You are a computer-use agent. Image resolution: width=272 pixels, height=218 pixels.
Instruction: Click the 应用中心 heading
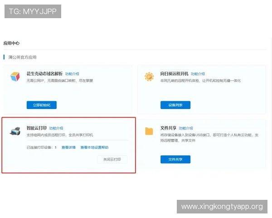11,43
